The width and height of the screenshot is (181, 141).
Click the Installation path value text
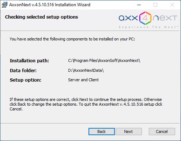pyautogui.click(x=104, y=60)
